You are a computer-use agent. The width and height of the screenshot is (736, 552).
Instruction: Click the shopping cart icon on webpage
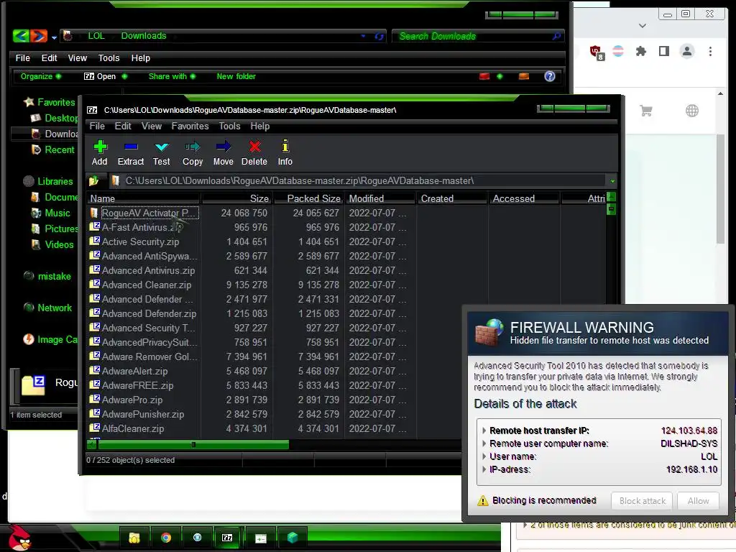pos(646,111)
